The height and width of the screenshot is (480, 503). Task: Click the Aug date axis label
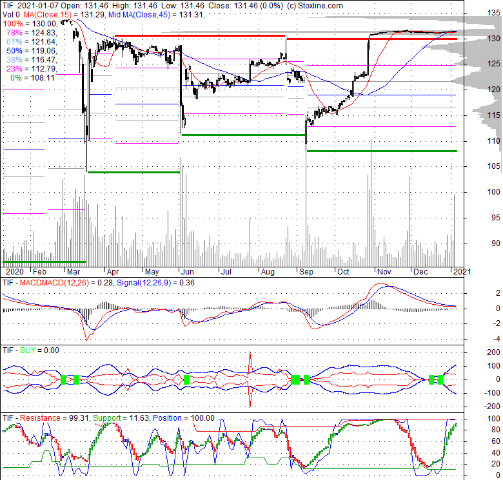[268, 272]
